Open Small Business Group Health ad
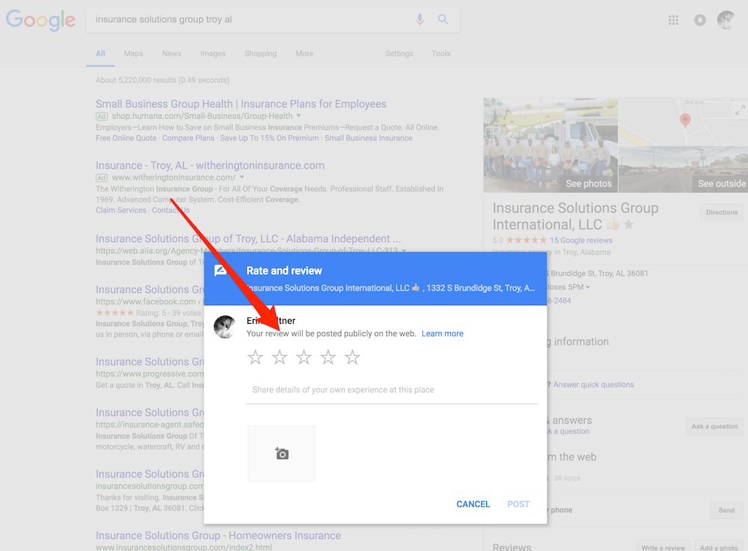Viewport: 748px width, 551px height. point(241,104)
